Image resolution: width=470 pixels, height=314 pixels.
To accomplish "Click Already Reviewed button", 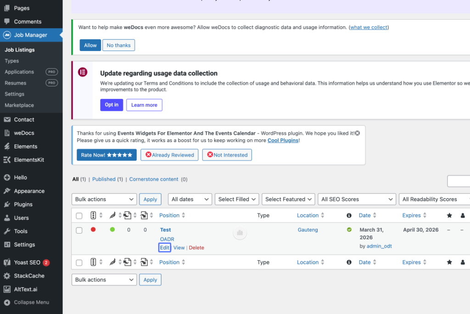I will [169, 155].
